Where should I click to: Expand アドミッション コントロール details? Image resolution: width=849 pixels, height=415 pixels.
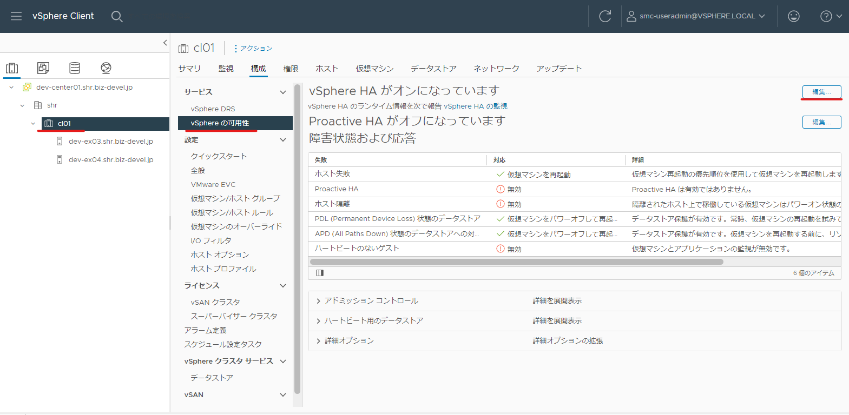pyautogui.click(x=318, y=301)
